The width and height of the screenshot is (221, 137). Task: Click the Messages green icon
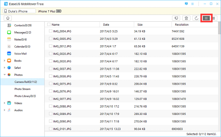point(9,32)
